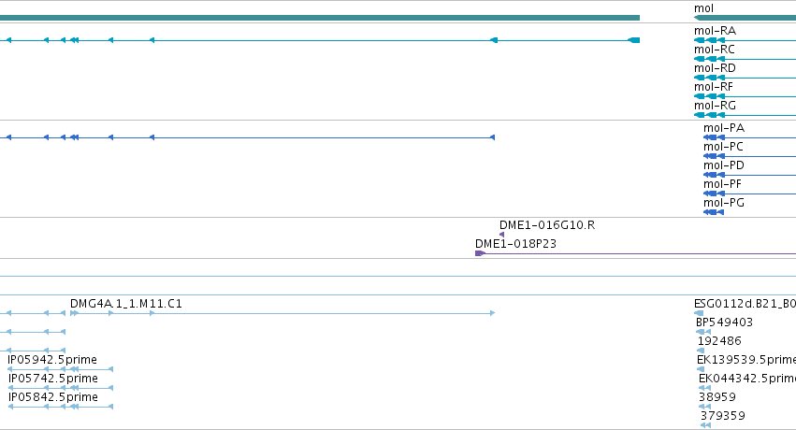
Task: Click the mol-PG protein label
Action: (x=724, y=203)
